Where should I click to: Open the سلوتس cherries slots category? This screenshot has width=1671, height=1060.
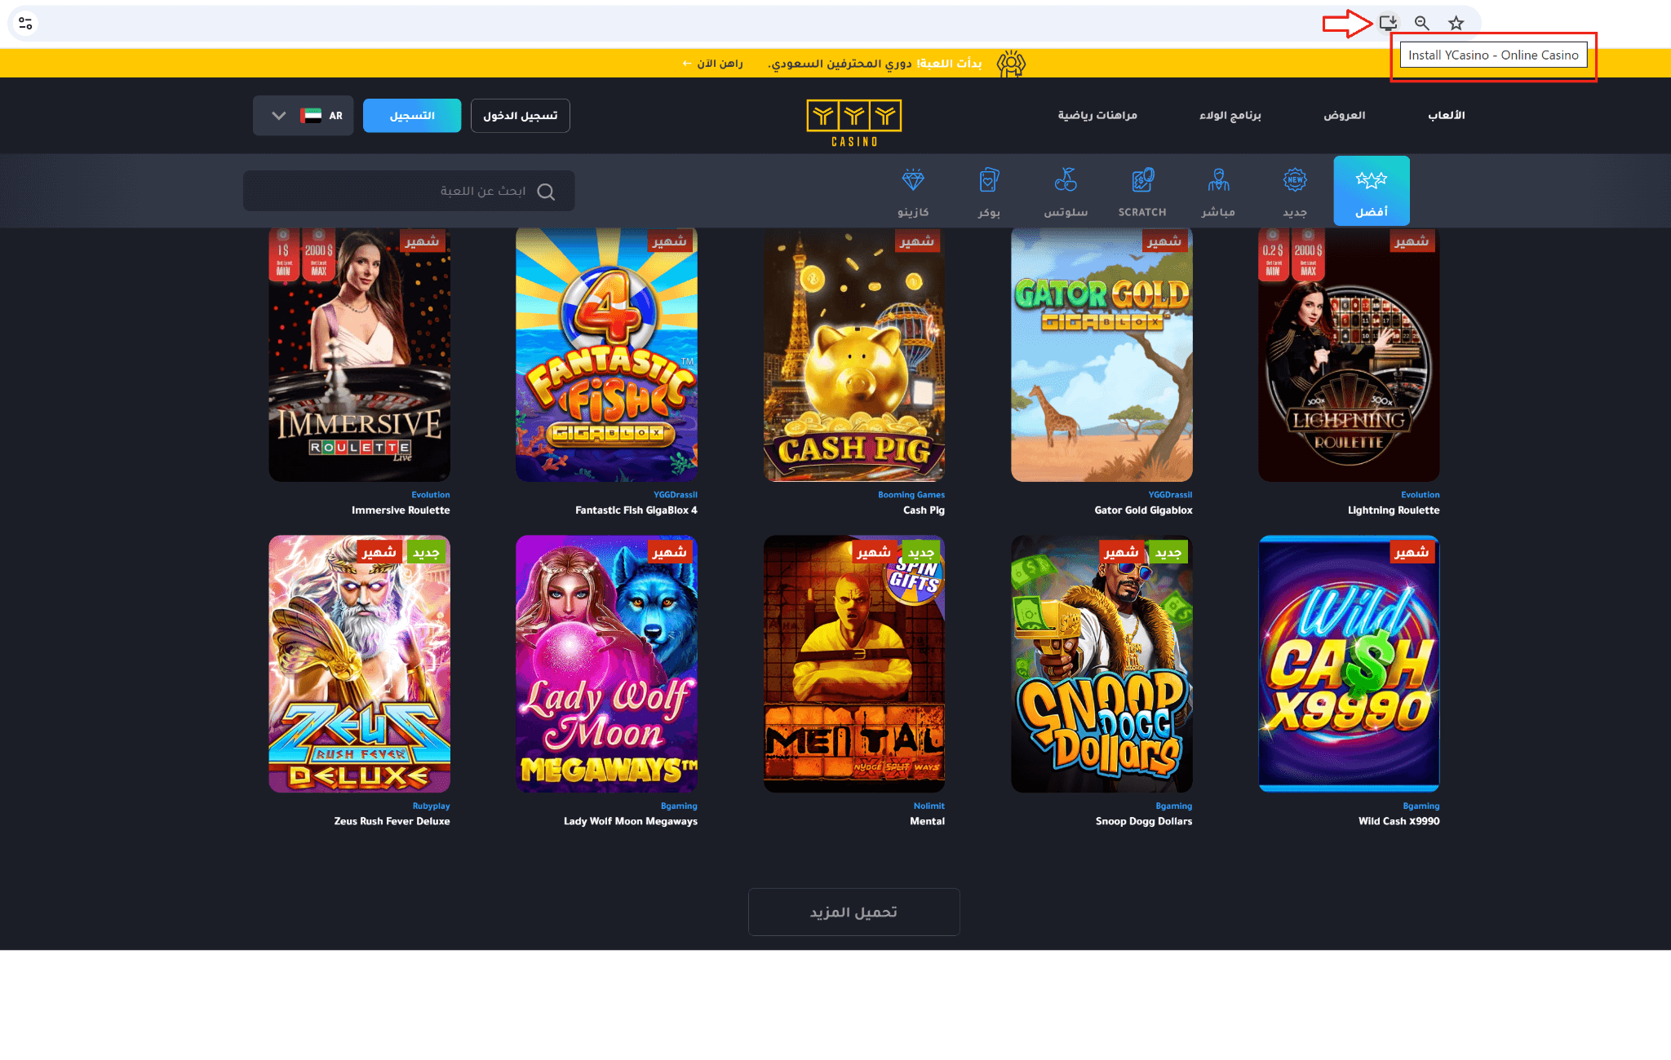tap(1066, 192)
